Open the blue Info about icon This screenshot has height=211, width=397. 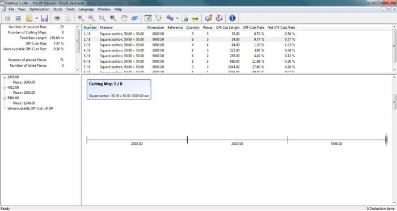tap(232, 18)
